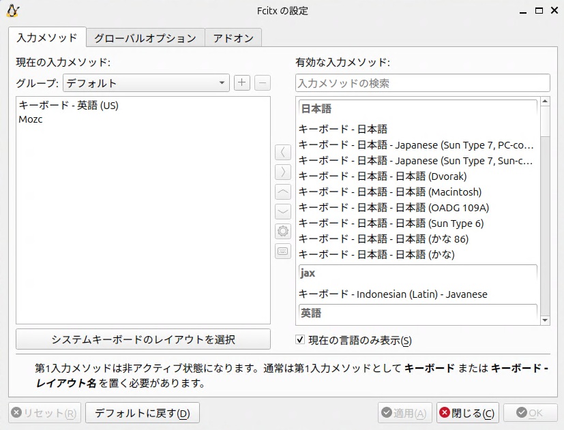The height and width of the screenshot is (430, 564).
Task: Focus the 入力メソッドの検索 field
Action: pos(422,83)
